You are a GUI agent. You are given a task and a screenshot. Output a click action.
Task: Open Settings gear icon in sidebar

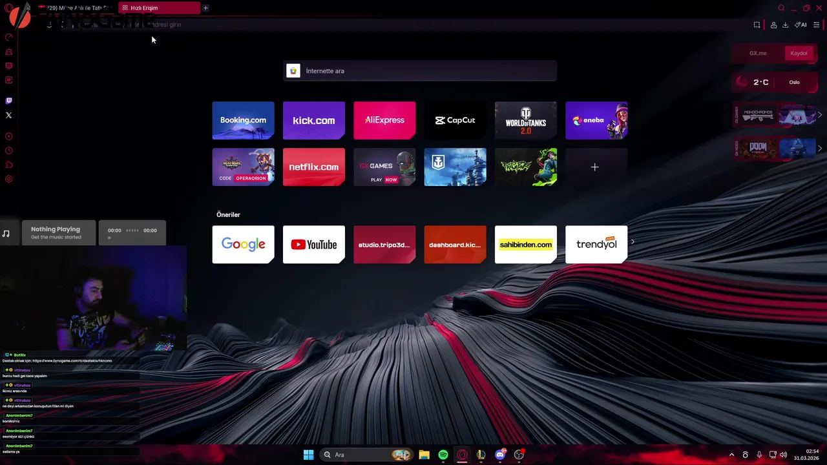[9, 179]
